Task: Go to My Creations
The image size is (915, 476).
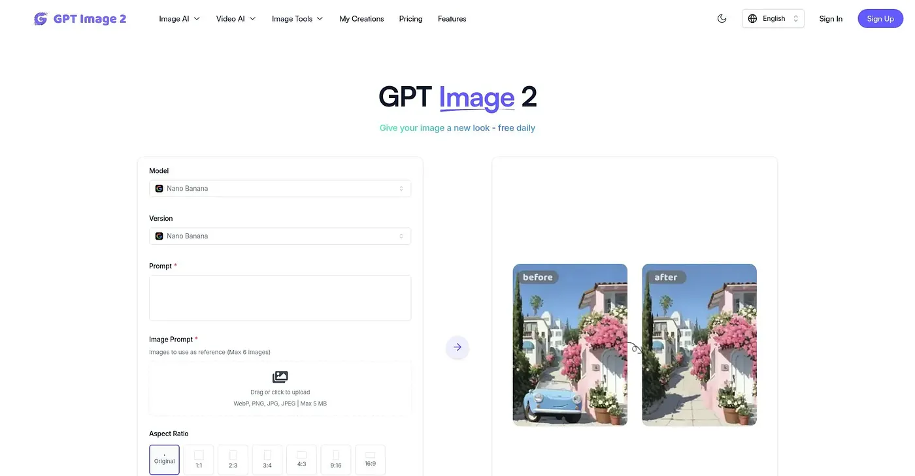Action: coord(361,19)
